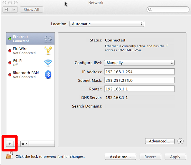191x165 pixels.
Task: Go back with the left arrow button
Action: pyautogui.click(x=7, y=10)
